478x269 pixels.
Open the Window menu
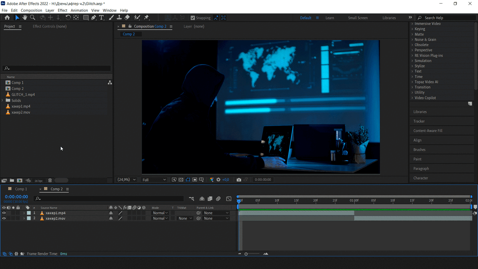point(110,10)
